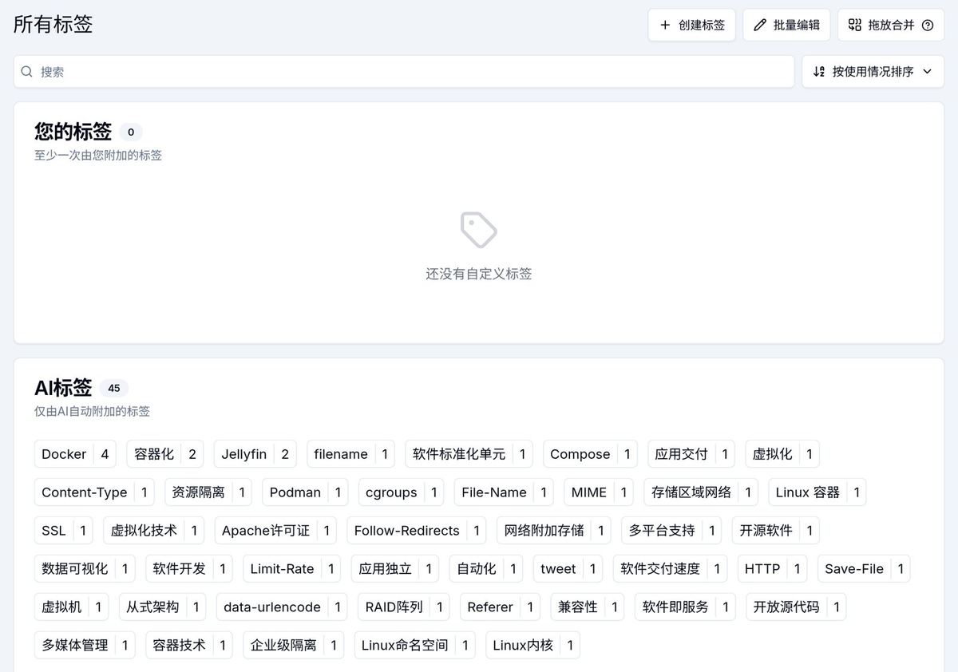The image size is (958, 672).
Task: Open the 软件交付速度 tag
Action: pos(671,569)
